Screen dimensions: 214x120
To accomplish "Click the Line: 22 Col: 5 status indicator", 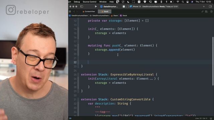I will coord(201,118).
